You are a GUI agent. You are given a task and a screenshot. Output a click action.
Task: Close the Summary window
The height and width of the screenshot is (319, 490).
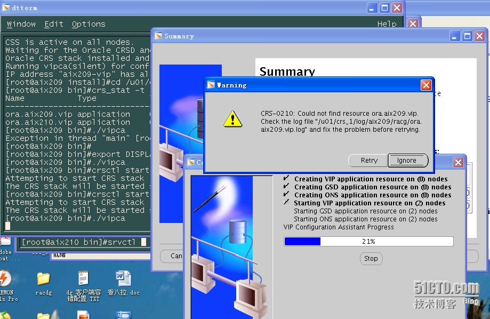pyautogui.click(x=480, y=36)
